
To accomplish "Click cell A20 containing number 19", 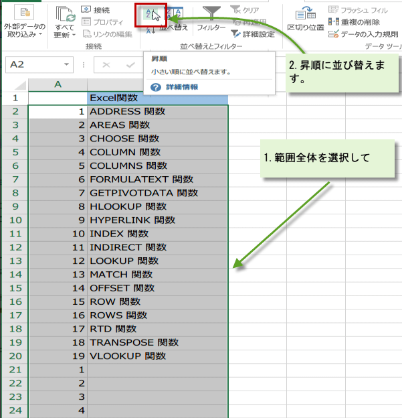I will click(58, 356).
